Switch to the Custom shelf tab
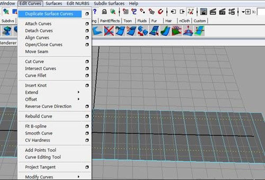 pyautogui.click(x=200, y=21)
